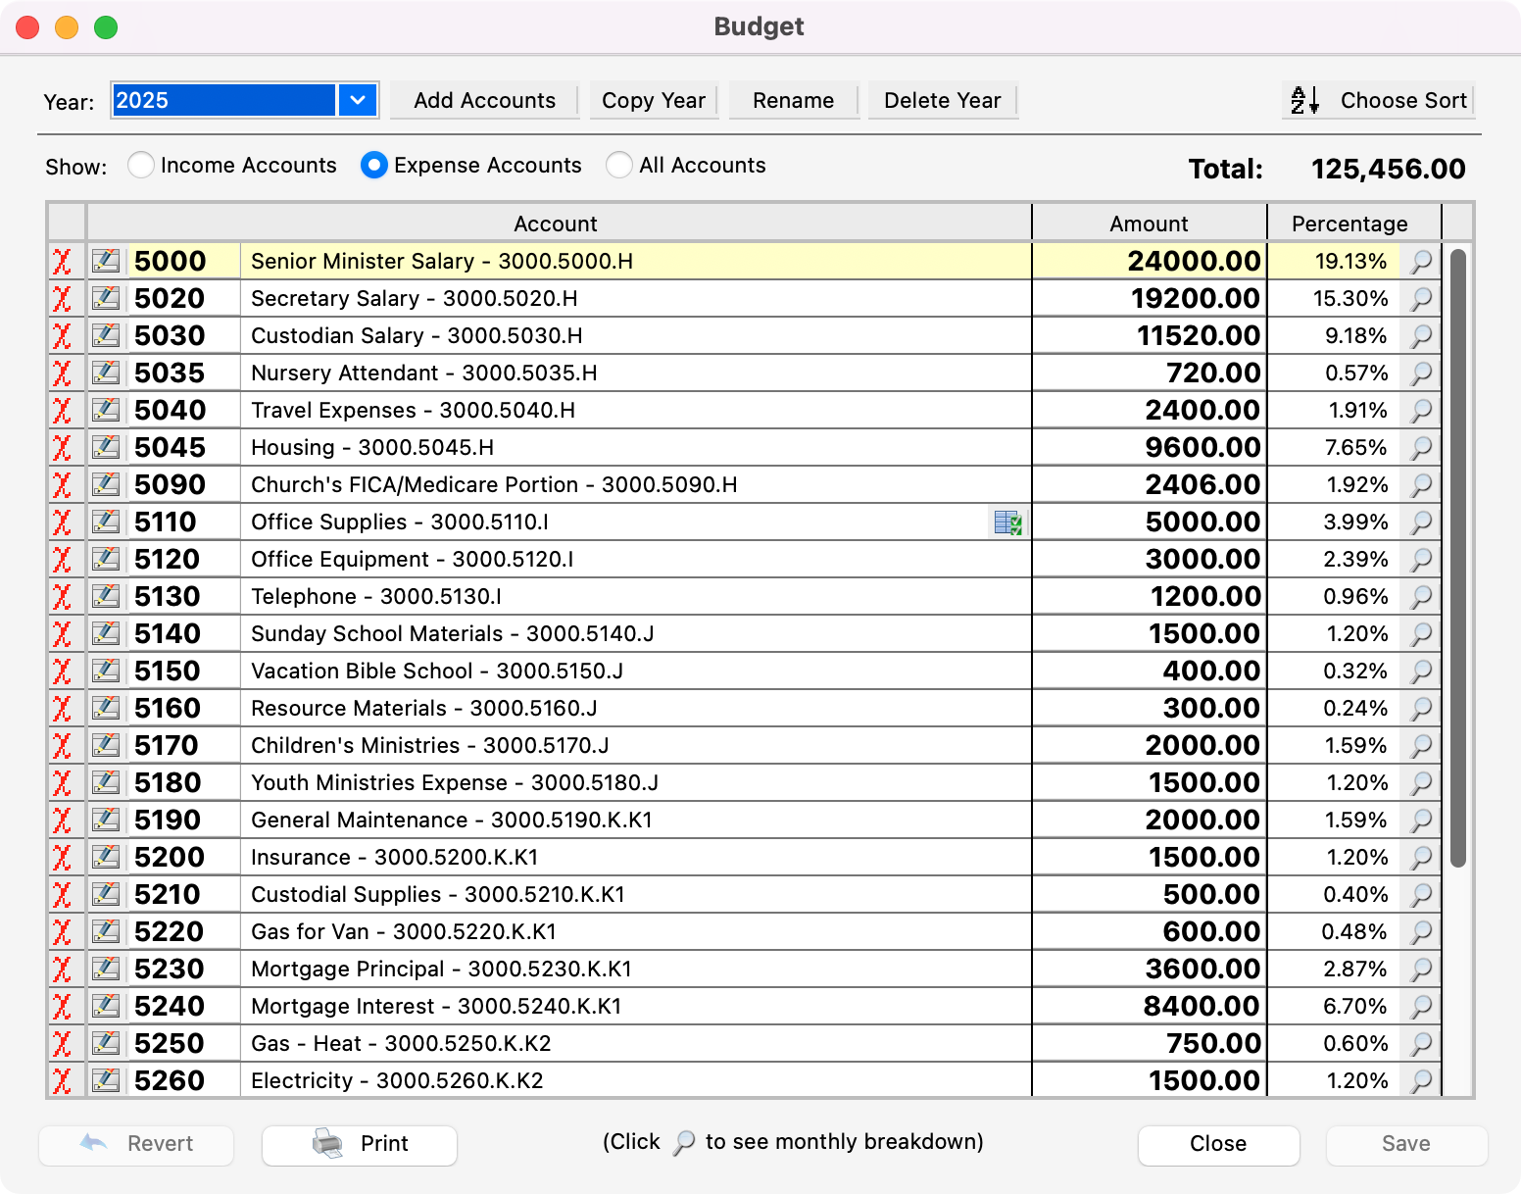Select Income Accounts radio button
Image resolution: width=1521 pixels, height=1194 pixels.
pos(141,166)
